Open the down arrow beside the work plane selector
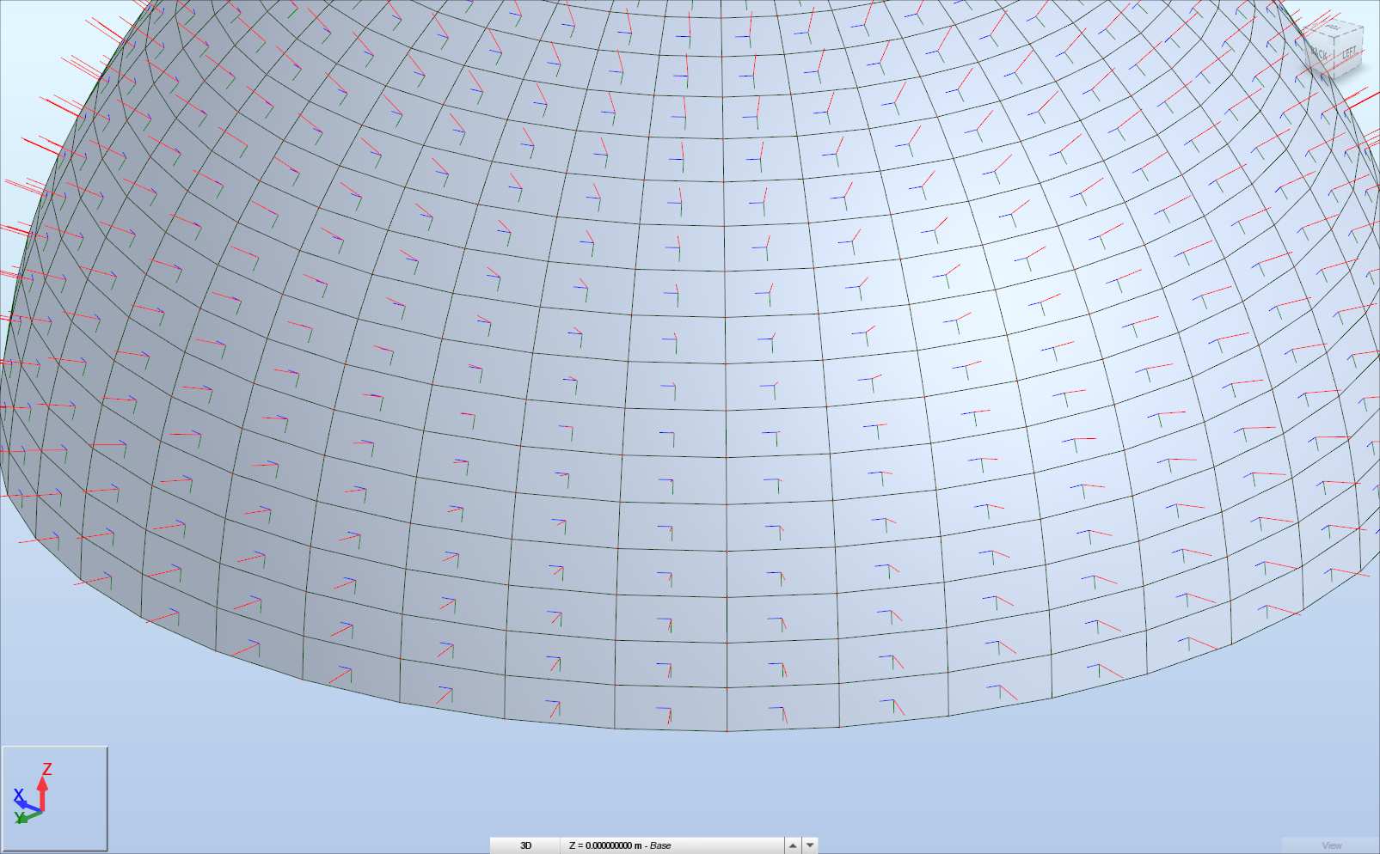Viewport: 1380px width, 854px height. tap(809, 845)
